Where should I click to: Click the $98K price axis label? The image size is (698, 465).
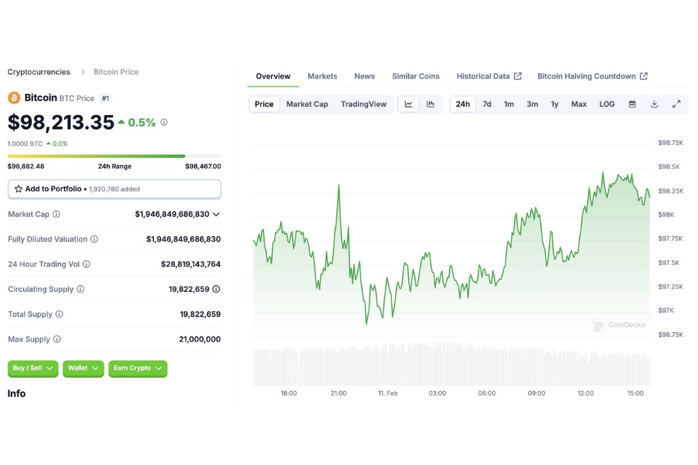[x=666, y=214]
